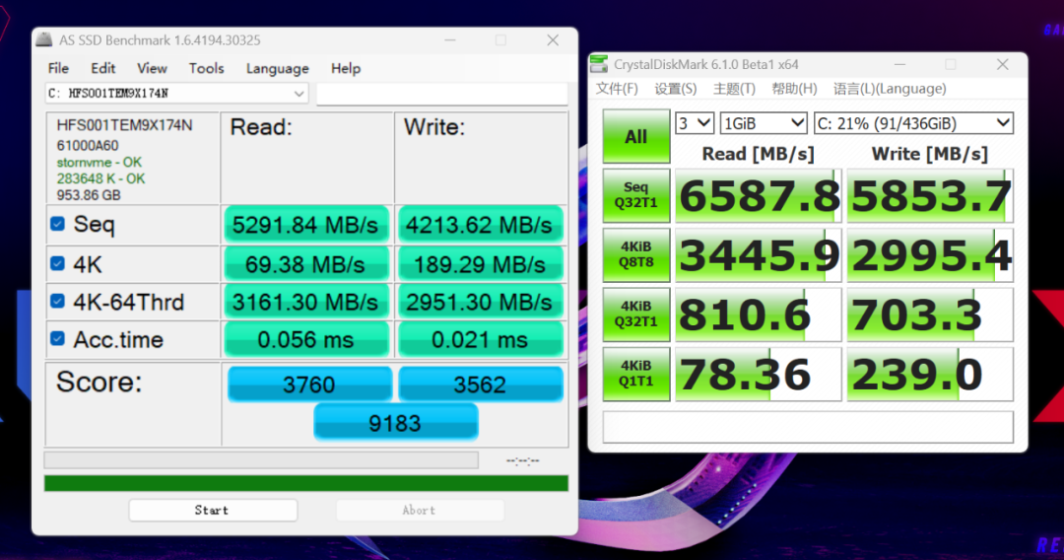1064x560 pixels.
Task: Click the green progress bar in AS SSD
Action: [306, 483]
